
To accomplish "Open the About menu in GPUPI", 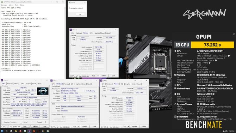I will [x=22, y=5].
